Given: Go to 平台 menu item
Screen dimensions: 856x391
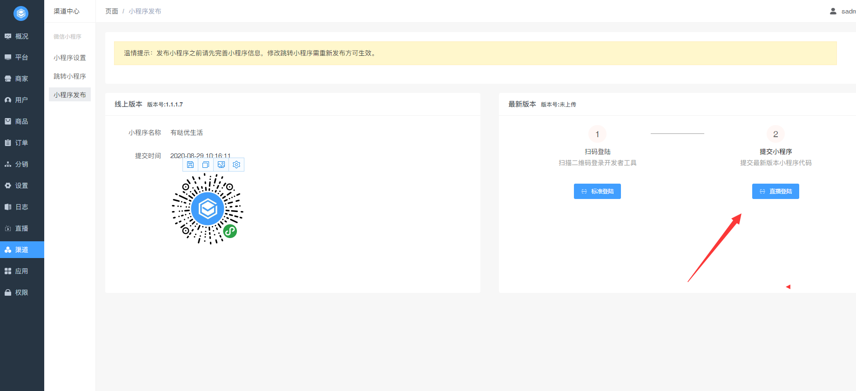Looking at the screenshot, I should point(22,57).
